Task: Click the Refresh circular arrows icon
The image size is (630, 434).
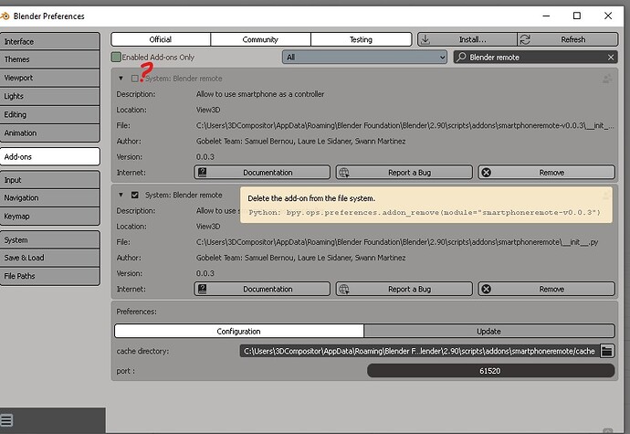Action: [x=525, y=39]
